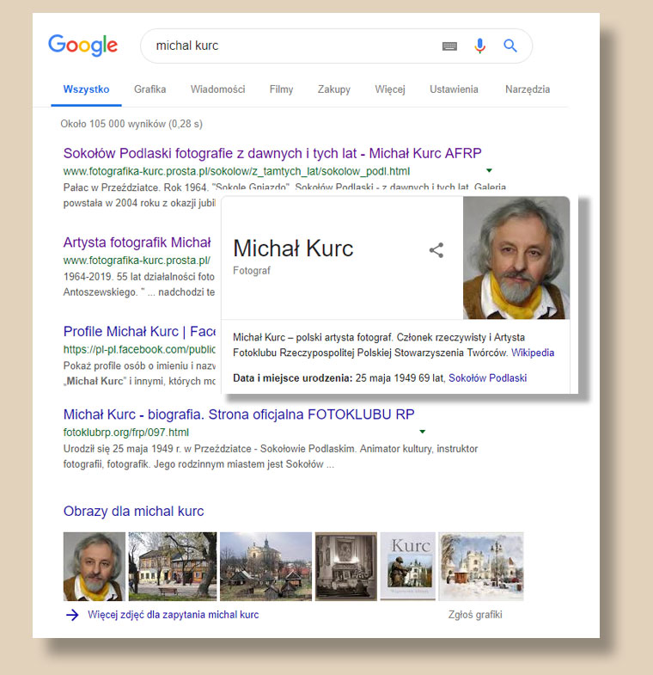Image resolution: width=653 pixels, height=675 pixels.
Task: Open the Zakupy tab
Action: (x=334, y=89)
